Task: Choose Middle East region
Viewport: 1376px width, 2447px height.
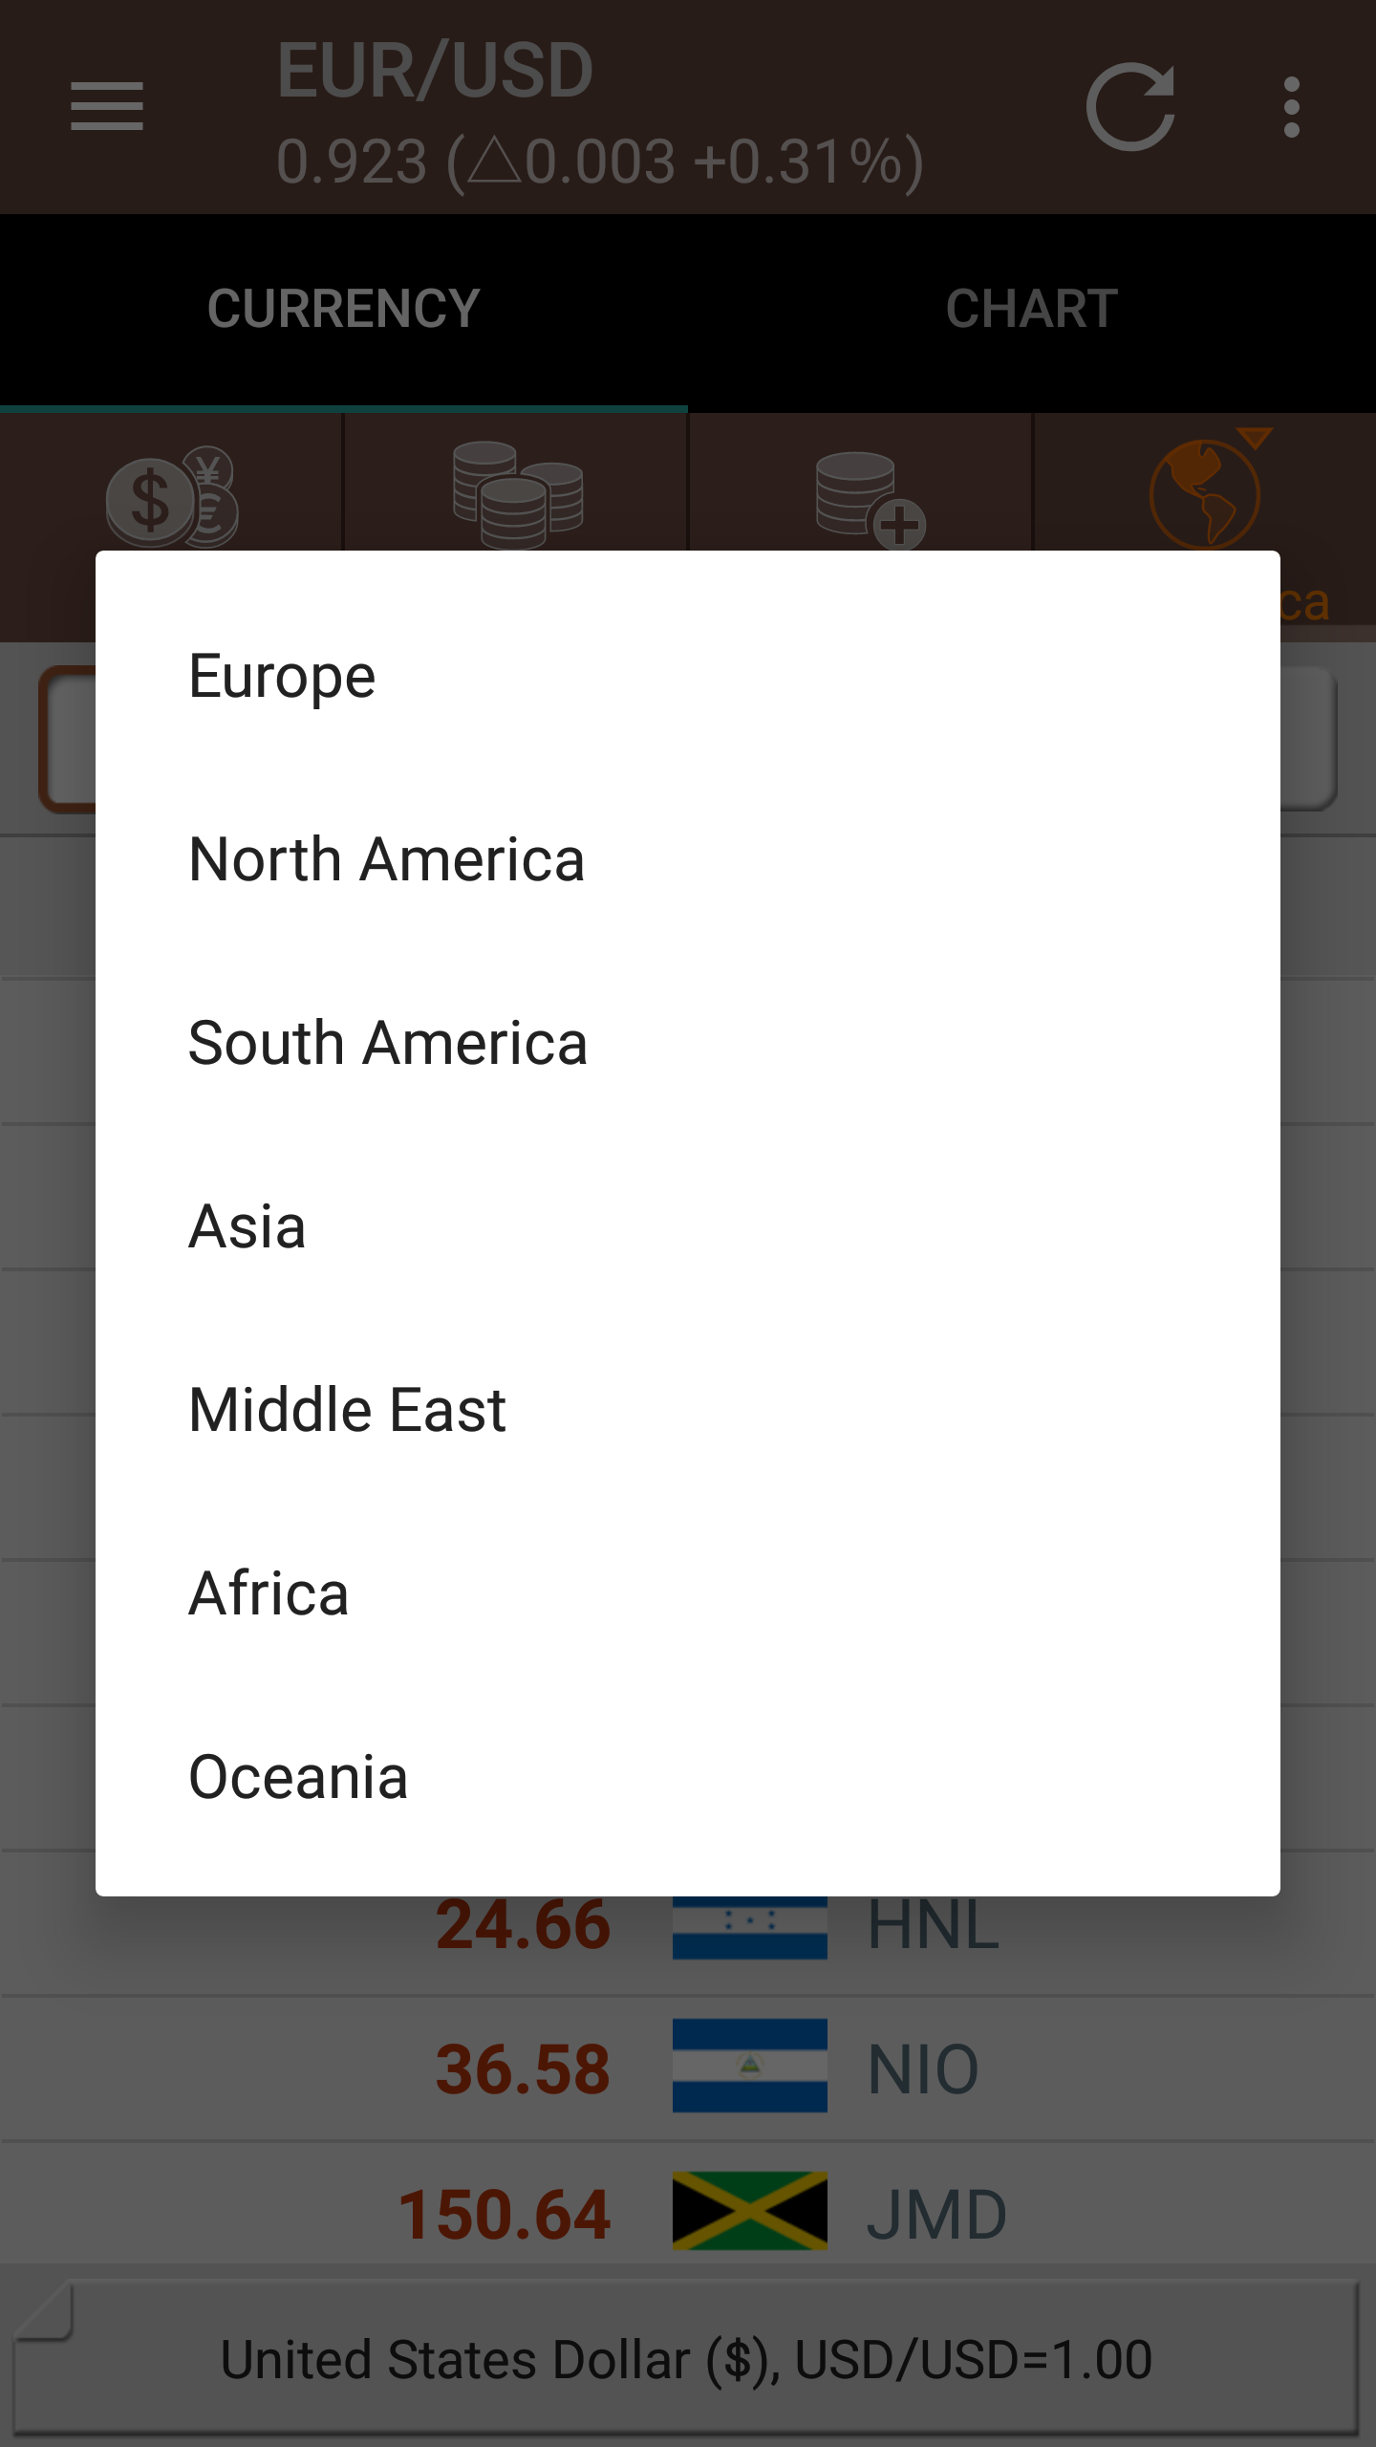Action: pyautogui.click(x=347, y=1410)
